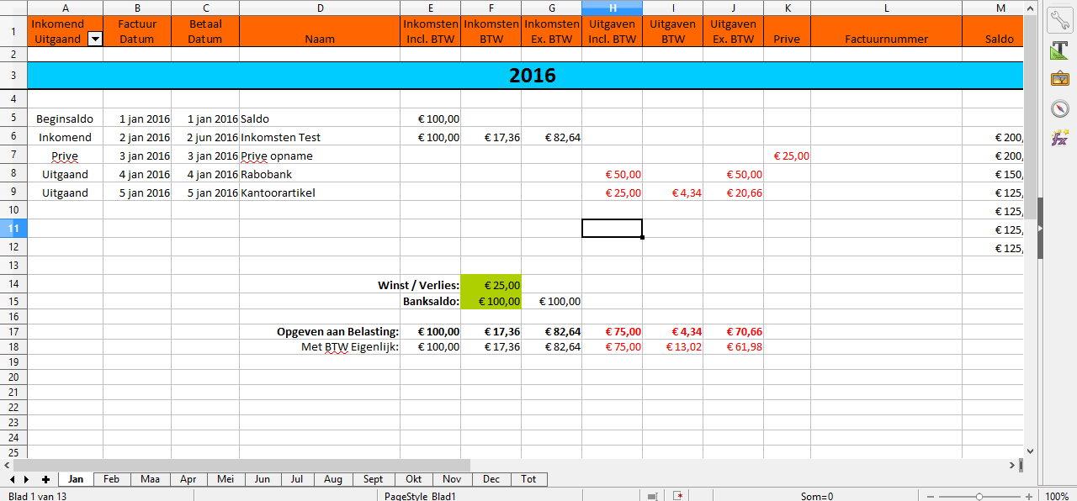Click the zoom in plus icon

point(1029,496)
